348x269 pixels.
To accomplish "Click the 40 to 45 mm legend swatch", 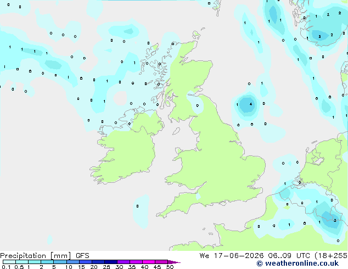I will pyautogui.click(x=149, y=262).
